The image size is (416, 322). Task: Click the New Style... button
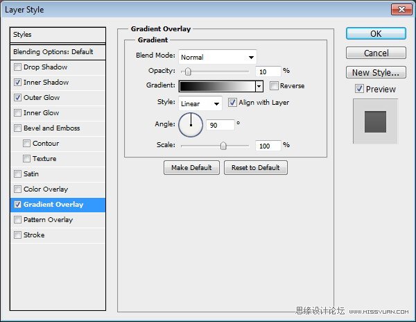[376, 72]
